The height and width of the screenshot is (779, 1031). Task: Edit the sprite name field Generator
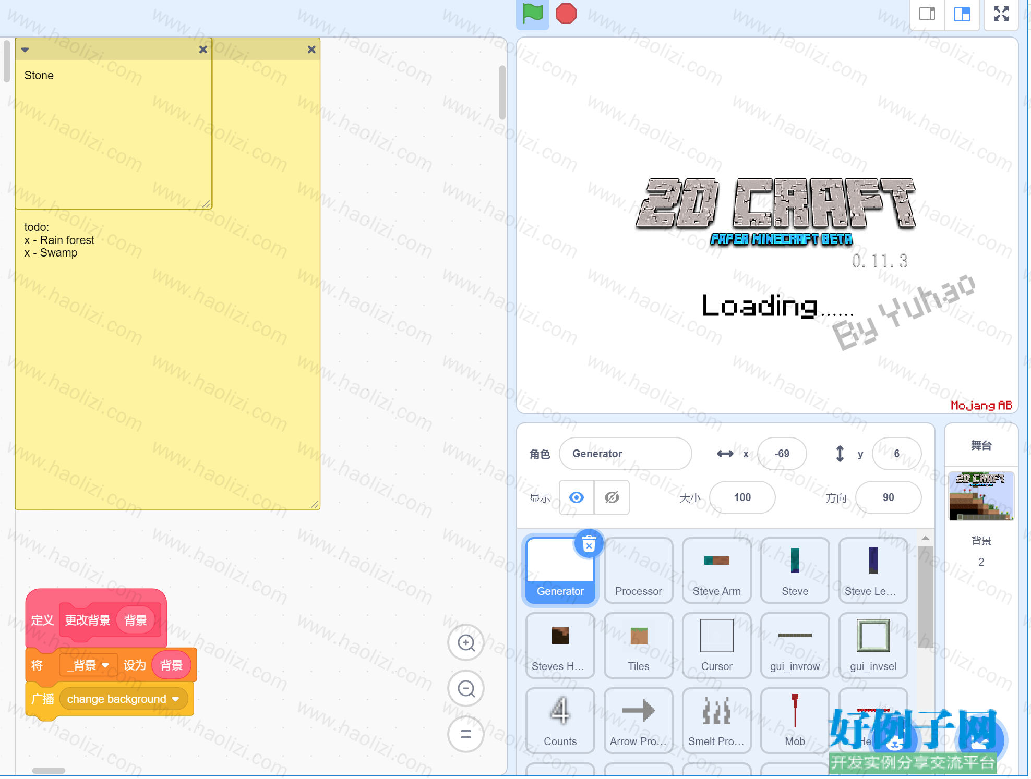626,454
